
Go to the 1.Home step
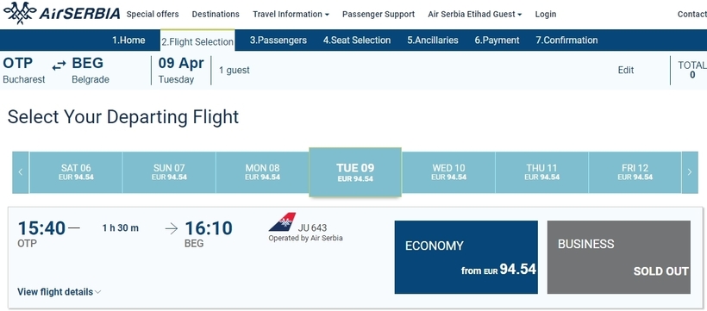128,40
